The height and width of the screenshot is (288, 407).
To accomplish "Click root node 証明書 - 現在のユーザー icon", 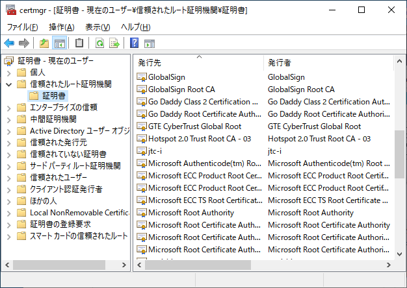I will (x=9, y=61).
